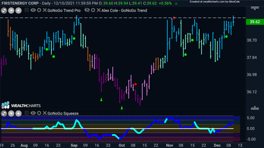264x148 pixels.
Task: Click the 38.70 price axis label
Action: click(252, 40)
